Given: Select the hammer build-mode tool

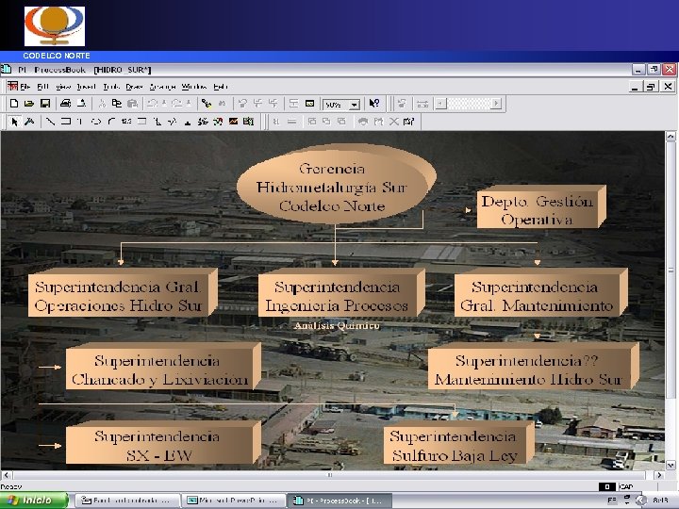Looking at the screenshot, I should pyautogui.click(x=29, y=122).
